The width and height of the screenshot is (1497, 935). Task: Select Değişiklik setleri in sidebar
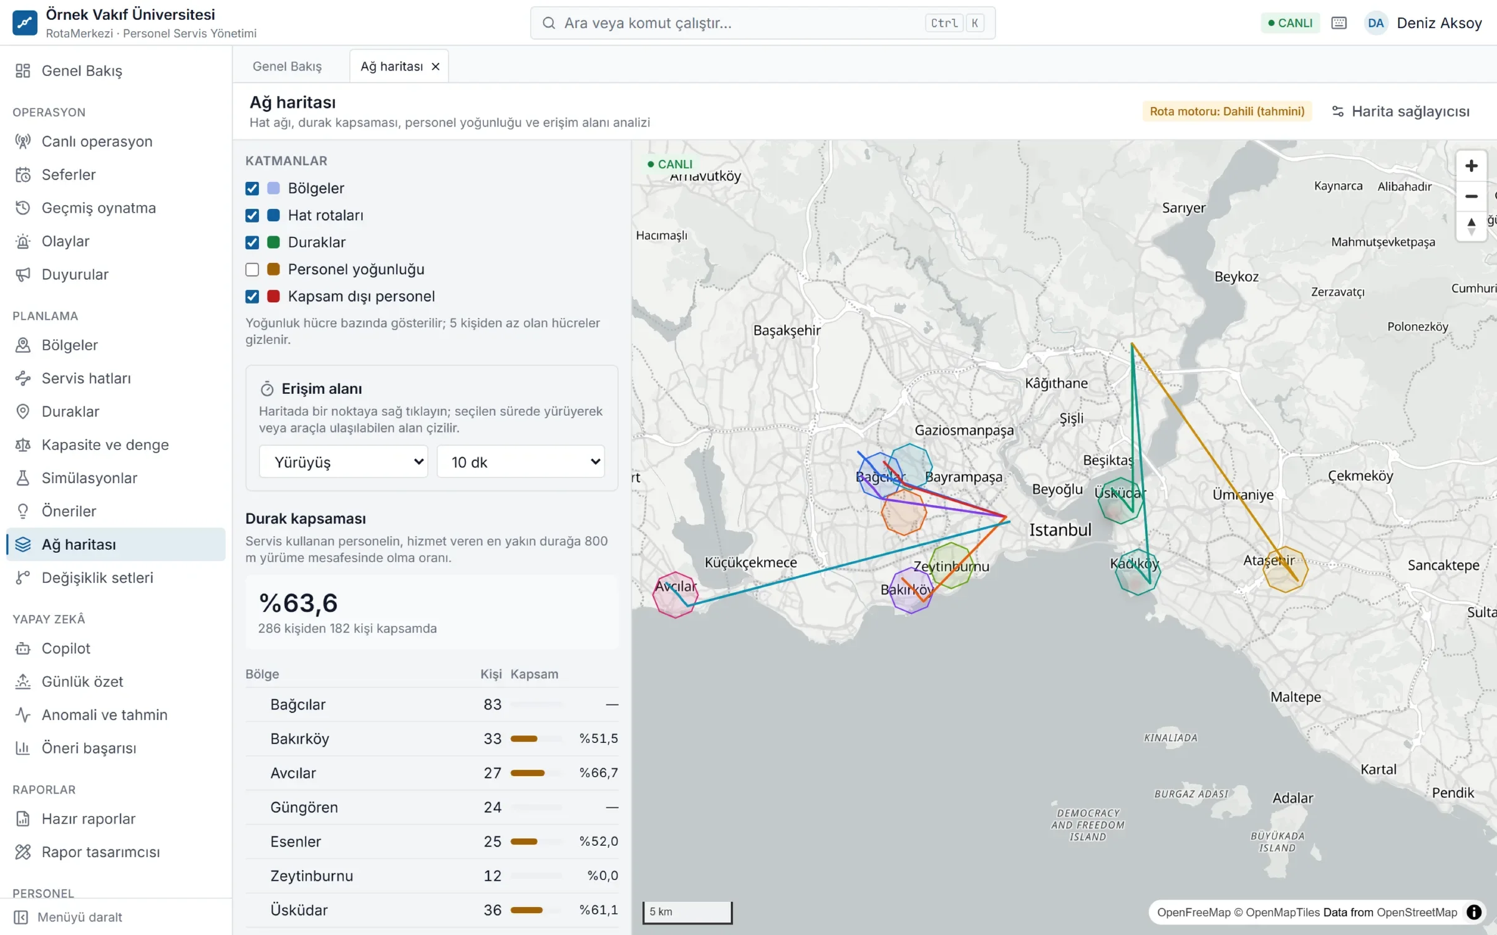pyautogui.click(x=116, y=578)
